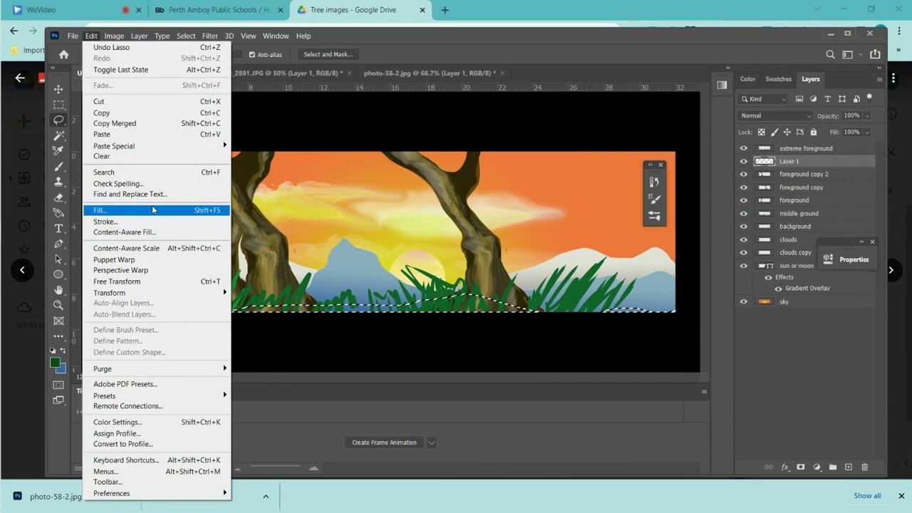Viewport: 912px width, 513px height.
Task: Select the Brush tool
Action: [x=58, y=167]
